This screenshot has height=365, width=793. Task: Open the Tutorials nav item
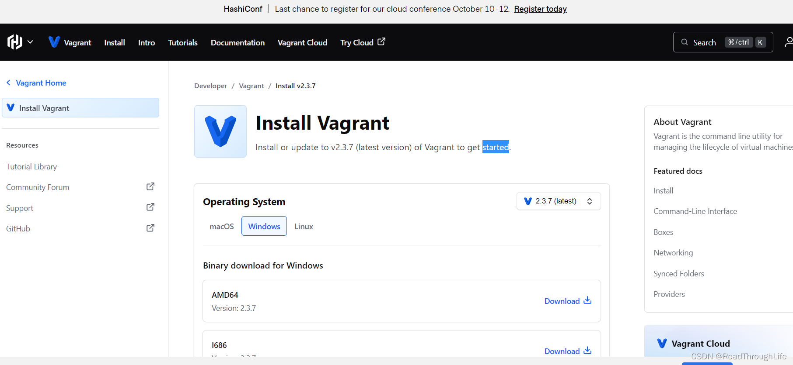(x=183, y=42)
